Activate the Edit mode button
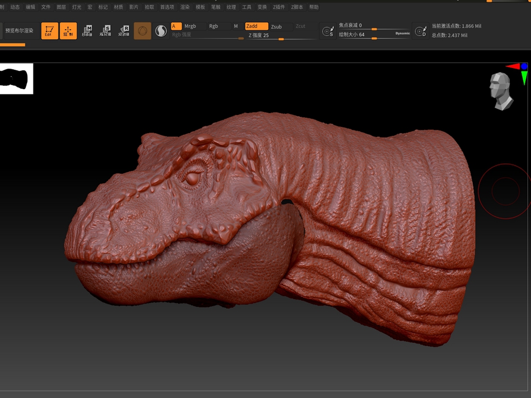This screenshot has width=531, height=398. [x=49, y=31]
